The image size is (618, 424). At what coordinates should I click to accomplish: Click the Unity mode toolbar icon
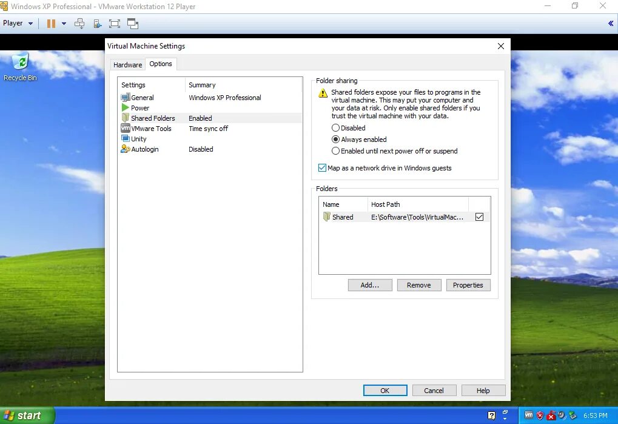click(x=133, y=24)
